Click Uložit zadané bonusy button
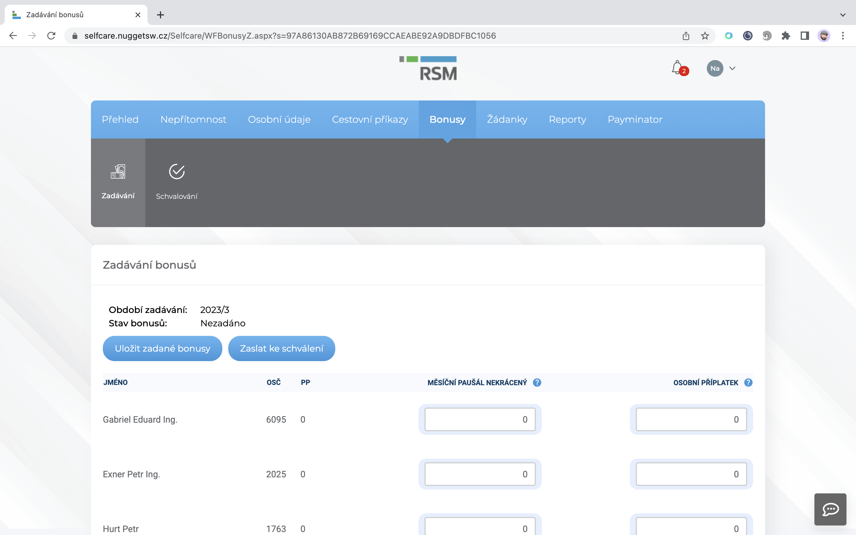 pyautogui.click(x=162, y=349)
